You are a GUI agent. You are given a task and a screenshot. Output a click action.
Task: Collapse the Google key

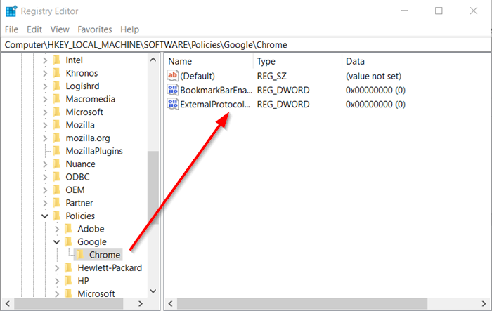pyautogui.click(x=56, y=242)
